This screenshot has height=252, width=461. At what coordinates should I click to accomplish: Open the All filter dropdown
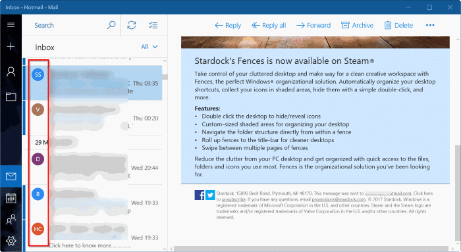click(149, 47)
